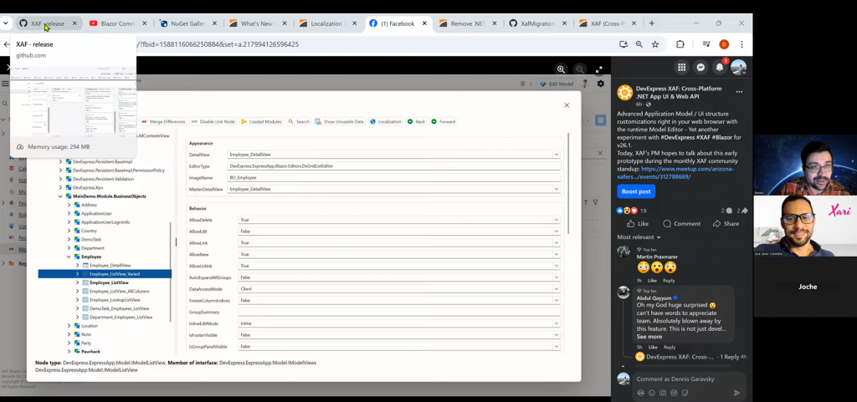Expand the Employee_ListView_Varied tree node
Screen dimensions: 857x402
pos(78,274)
